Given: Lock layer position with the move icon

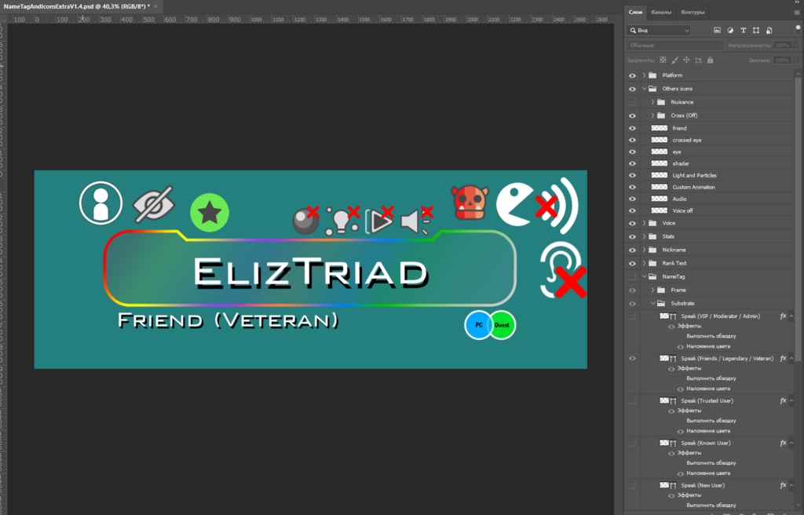Looking at the screenshot, I should 686,60.
